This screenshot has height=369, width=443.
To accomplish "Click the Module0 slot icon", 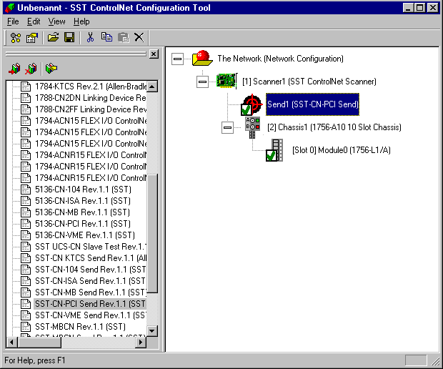I will tap(274, 150).
